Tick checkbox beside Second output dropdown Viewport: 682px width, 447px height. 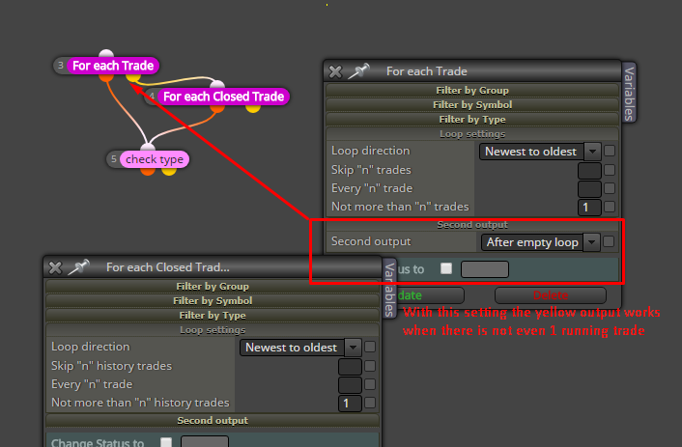tap(609, 241)
